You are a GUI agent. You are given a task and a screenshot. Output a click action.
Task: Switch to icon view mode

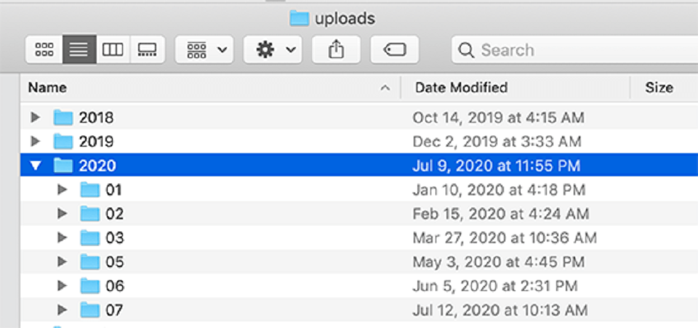click(44, 50)
